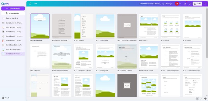Click Create a team button

click(13, 13)
